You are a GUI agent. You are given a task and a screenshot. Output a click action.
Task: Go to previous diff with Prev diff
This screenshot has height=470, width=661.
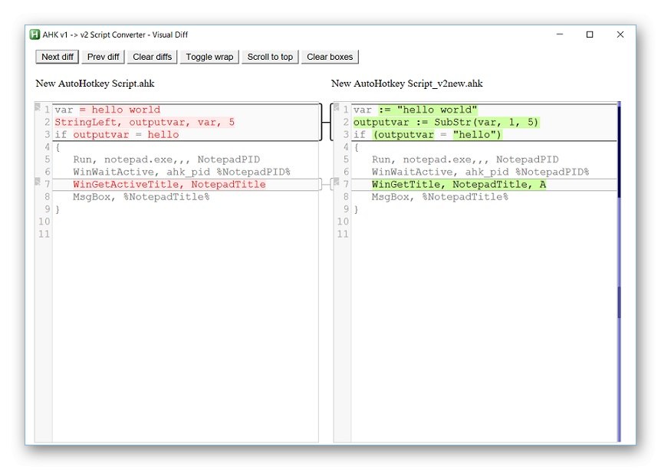[x=103, y=57]
